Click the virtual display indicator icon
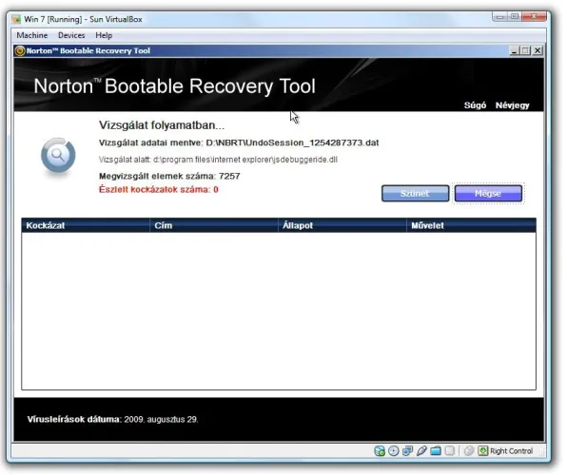 coord(450,451)
